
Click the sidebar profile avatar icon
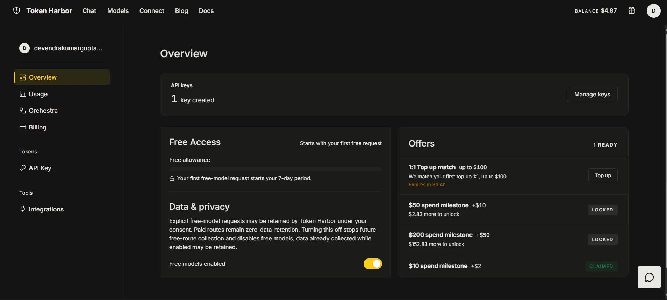[x=24, y=48]
